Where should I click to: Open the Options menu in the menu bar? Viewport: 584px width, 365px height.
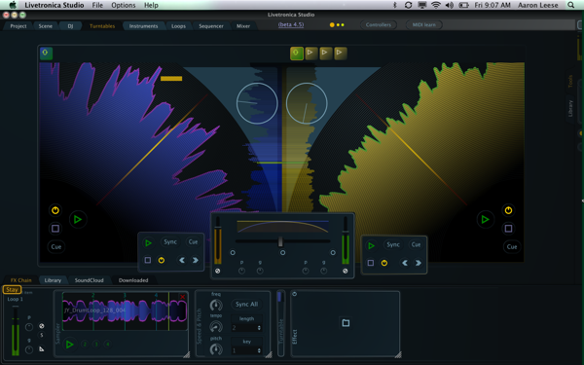click(x=124, y=5)
